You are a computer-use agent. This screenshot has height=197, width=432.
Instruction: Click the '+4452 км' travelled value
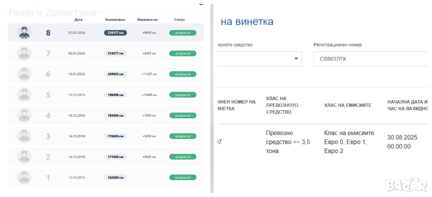coord(149,53)
